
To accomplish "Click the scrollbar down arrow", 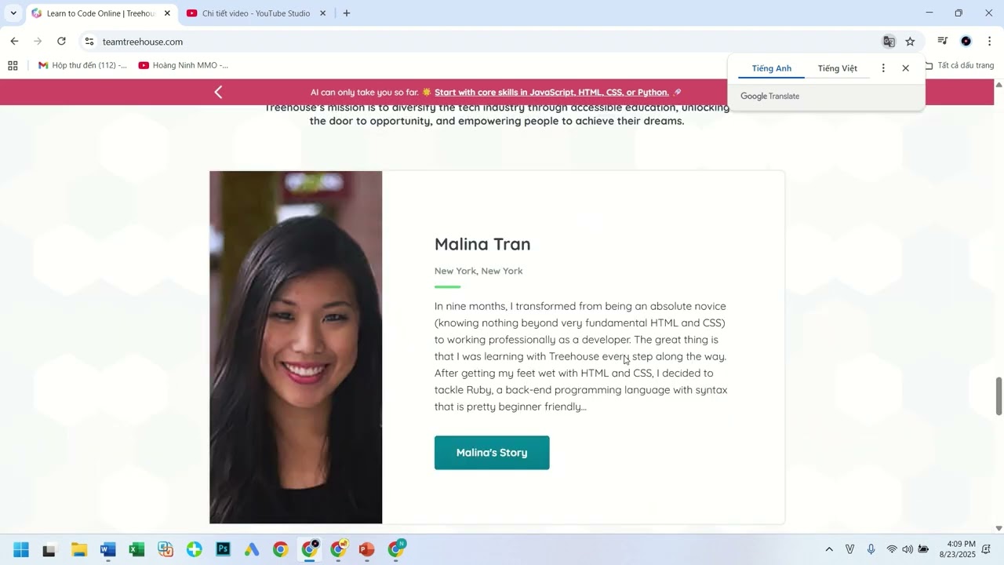I will click(999, 529).
